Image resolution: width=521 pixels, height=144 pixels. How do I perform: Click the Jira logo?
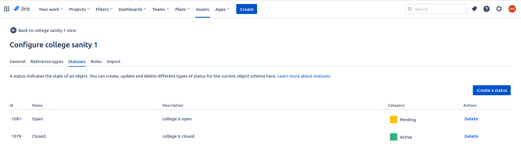(x=22, y=9)
